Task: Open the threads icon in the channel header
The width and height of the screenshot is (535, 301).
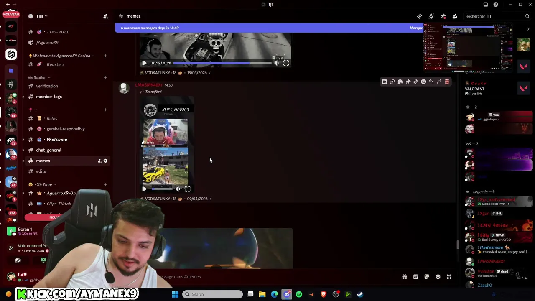Action: coord(420,16)
